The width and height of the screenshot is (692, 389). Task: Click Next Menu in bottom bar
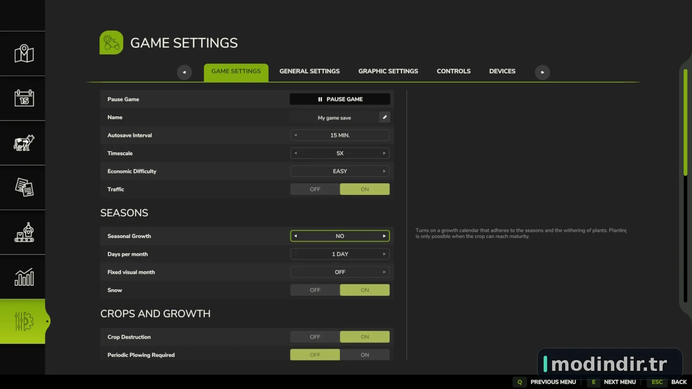click(x=620, y=382)
